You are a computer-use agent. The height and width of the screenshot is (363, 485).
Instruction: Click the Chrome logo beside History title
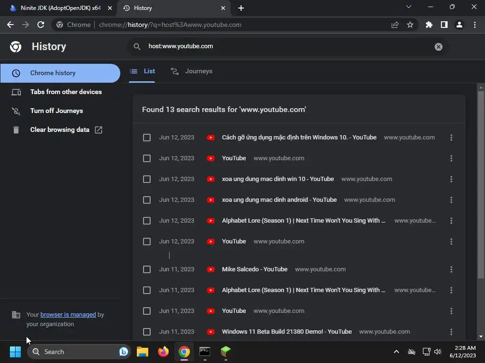tap(16, 47)
